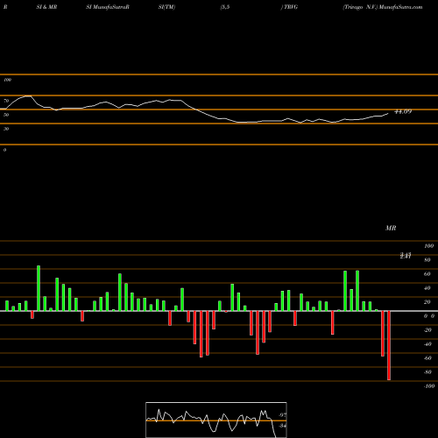This screenshot has width=438, height=438.
Task: Click the "60" label on the MR axis
Action: [427, 274]
